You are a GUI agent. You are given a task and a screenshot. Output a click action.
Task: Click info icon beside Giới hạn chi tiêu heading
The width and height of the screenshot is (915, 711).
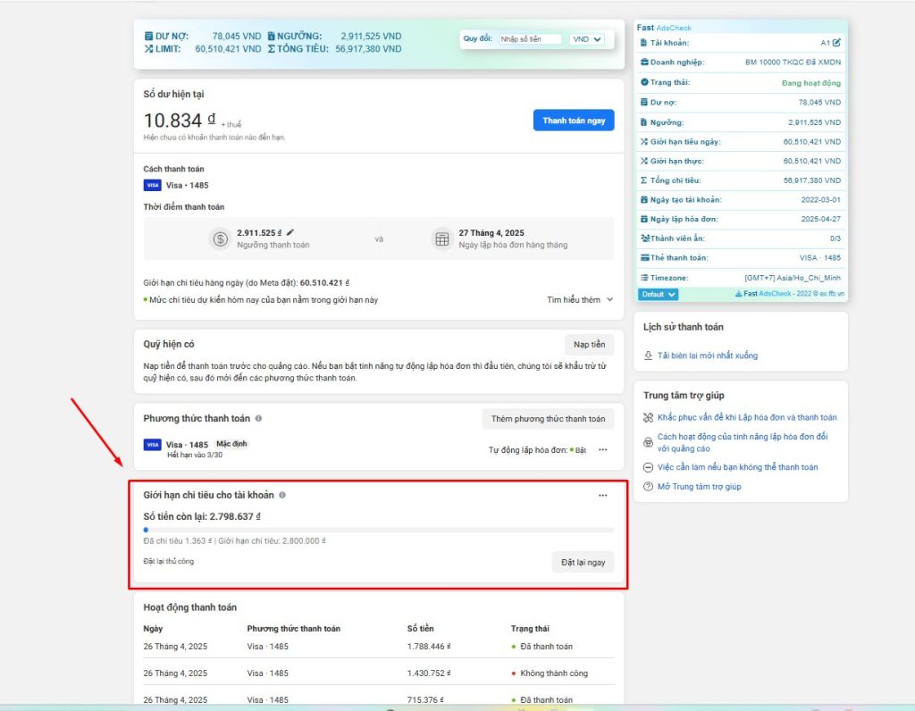281,495
